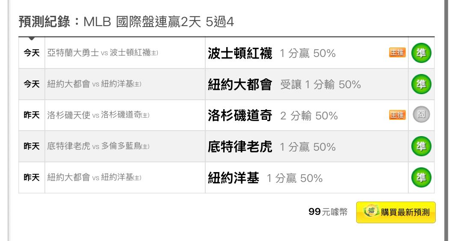Click orange 主推 badge on 洛杉磯道奇 row
Screen dimensions: 452x241
click(397, 115)
